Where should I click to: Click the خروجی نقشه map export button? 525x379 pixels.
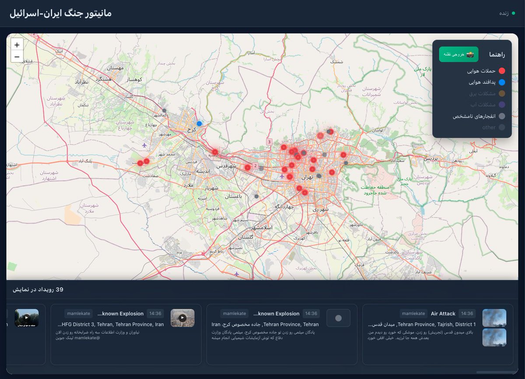[458, 54]
